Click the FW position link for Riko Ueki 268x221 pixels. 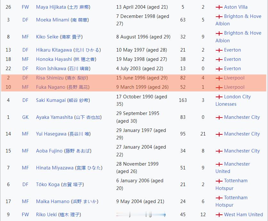[x=25, y=215]
